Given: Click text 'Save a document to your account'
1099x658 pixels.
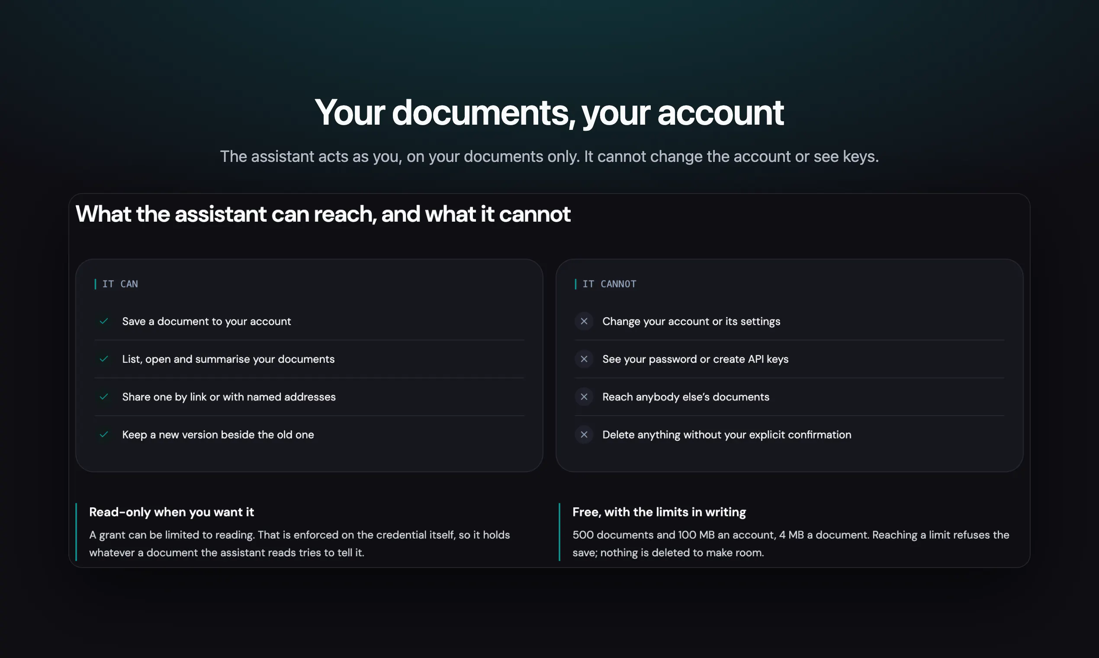Looking at the screenshot, I should click(x=206, y=322).
